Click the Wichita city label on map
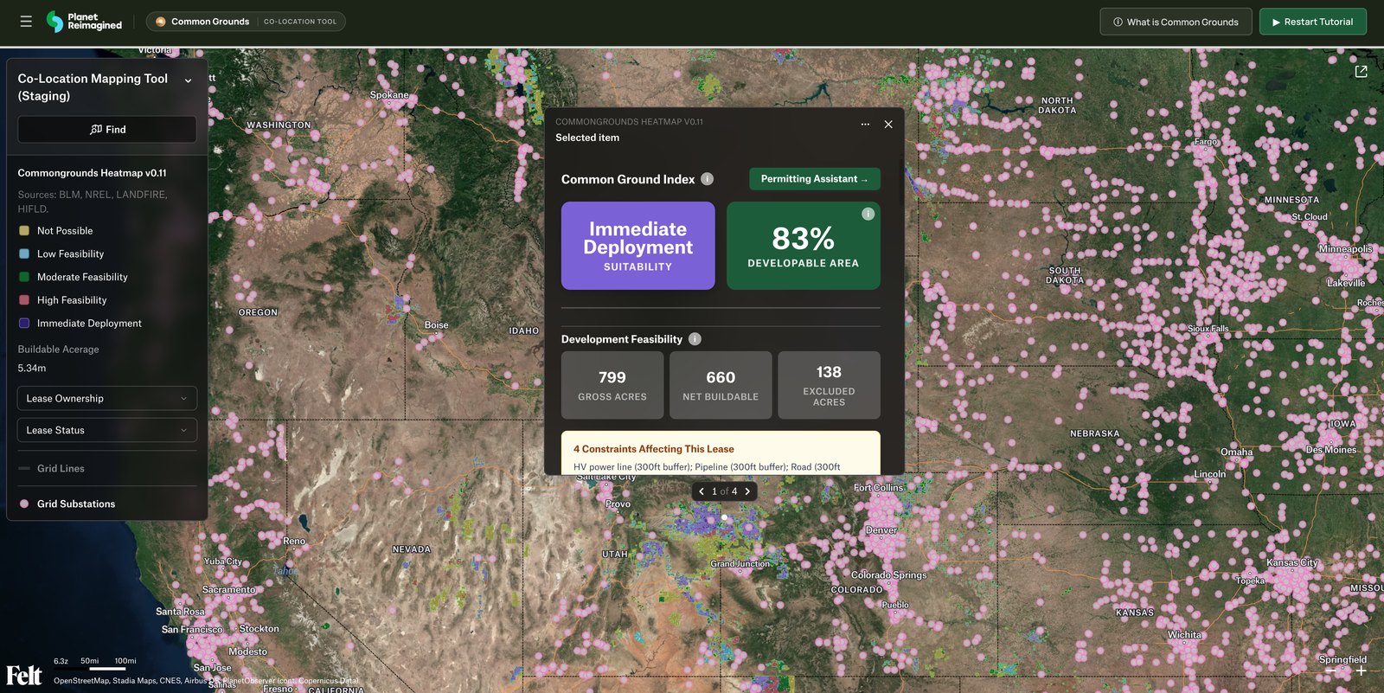The width and height of the screenshot is (1384, 693). [x=1184, y=635]
